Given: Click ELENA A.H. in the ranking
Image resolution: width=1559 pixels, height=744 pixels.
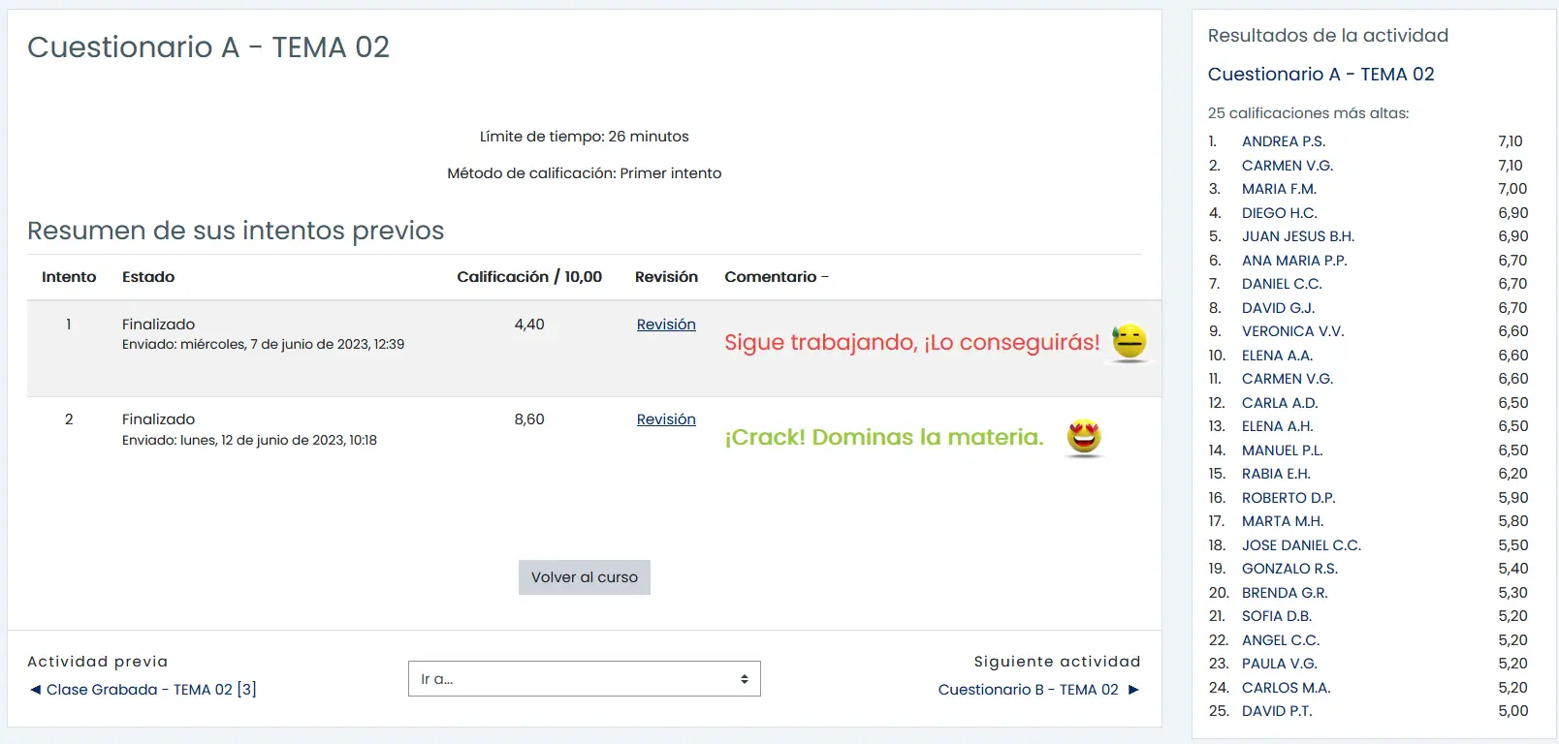Looking at the screenshot, I should [1277, 426].
